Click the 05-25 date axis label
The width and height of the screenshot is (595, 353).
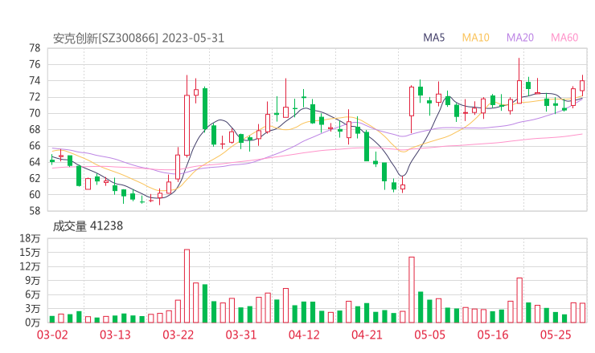tap(556, 335)
